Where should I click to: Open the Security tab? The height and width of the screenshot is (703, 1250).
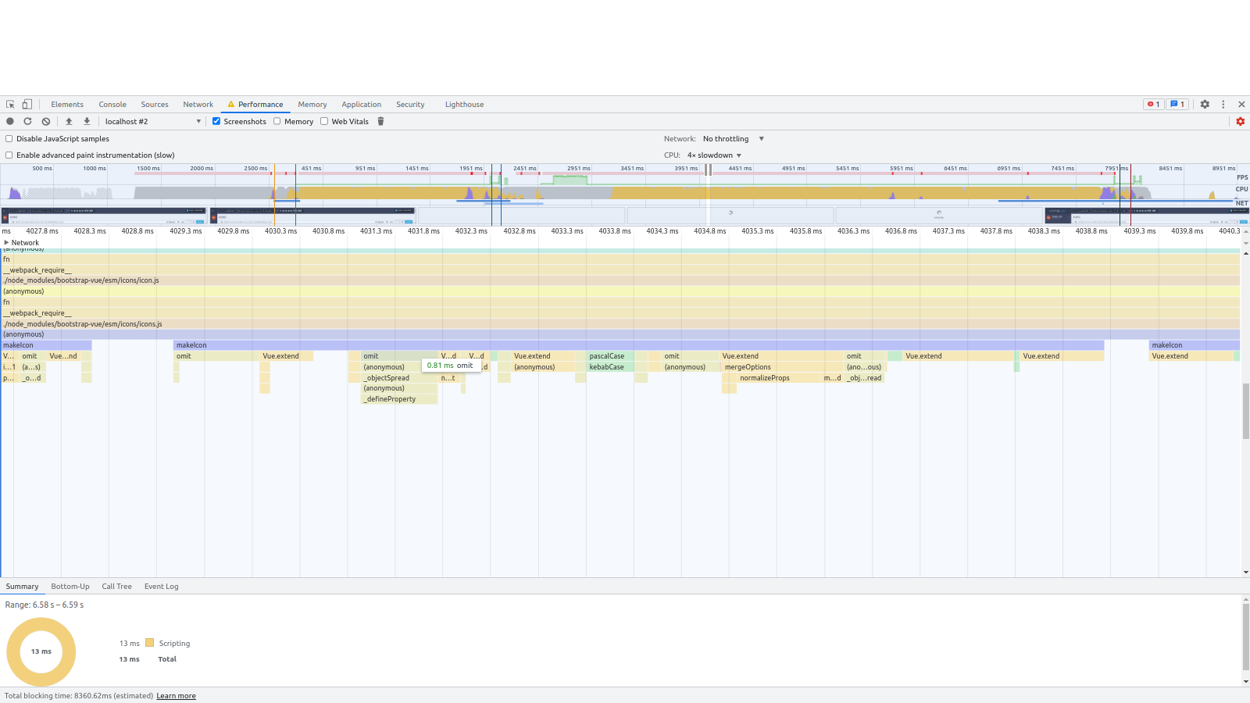click(x=410, y=105)
